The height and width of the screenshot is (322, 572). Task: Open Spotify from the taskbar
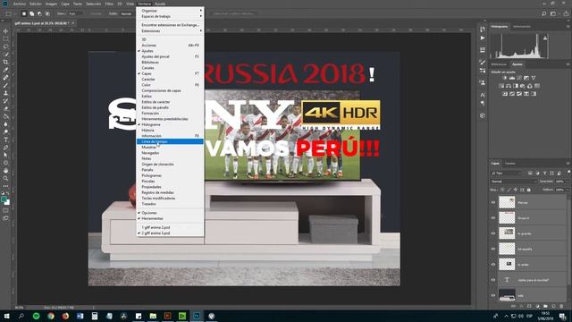point(36,316)
